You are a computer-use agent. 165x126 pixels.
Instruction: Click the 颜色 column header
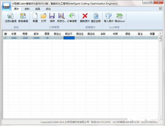tap(128, 34)
